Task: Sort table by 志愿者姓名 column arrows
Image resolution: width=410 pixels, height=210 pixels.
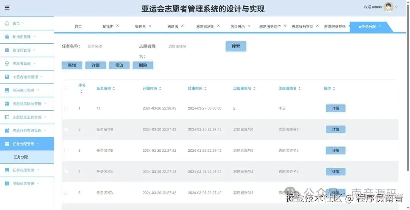Action: (300, 89)
